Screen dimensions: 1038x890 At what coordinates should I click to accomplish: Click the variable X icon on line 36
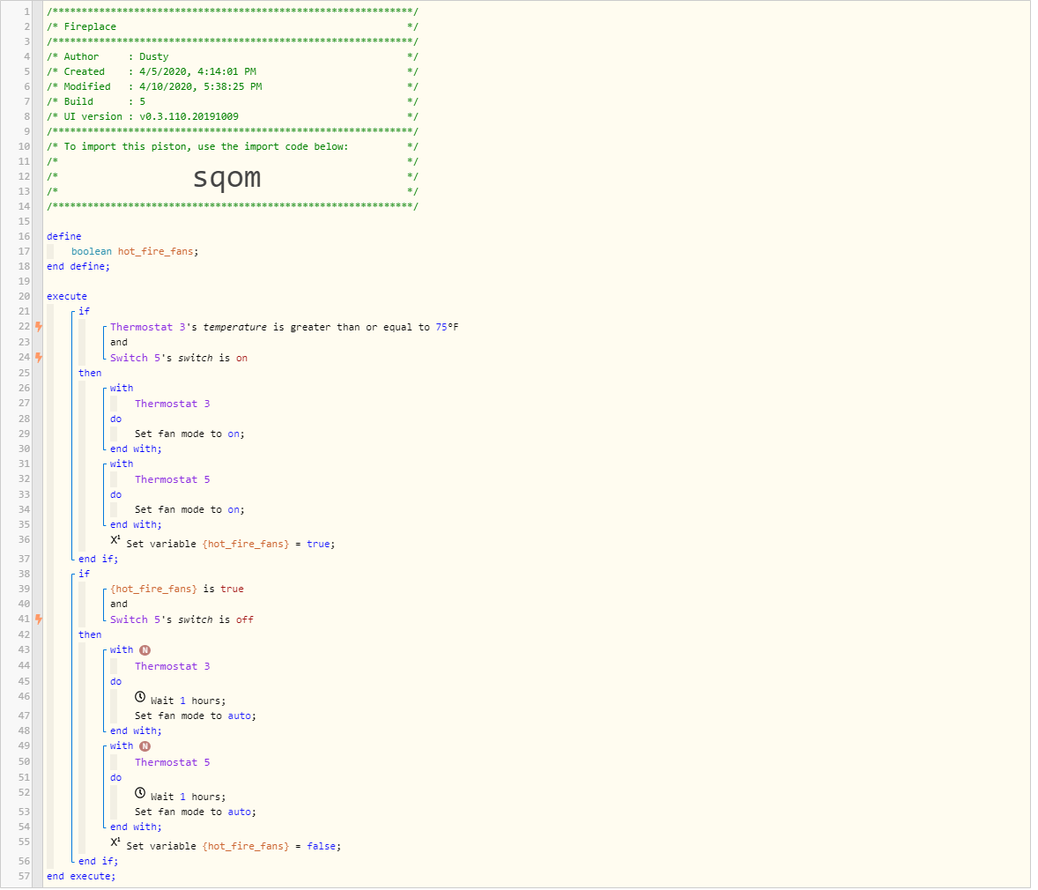pyautogui.click(x=115, y=540)
